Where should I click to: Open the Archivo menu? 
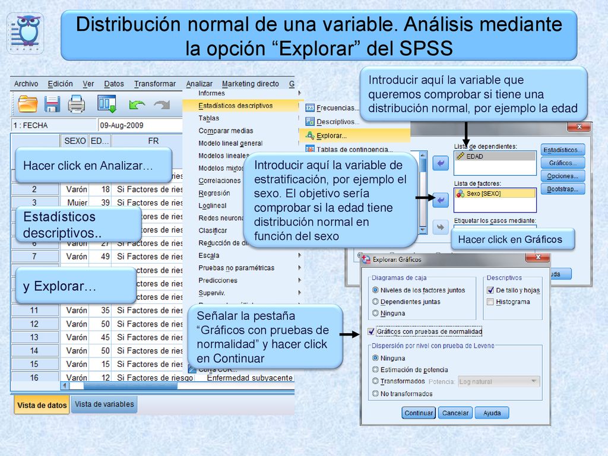tap(26, 84)
